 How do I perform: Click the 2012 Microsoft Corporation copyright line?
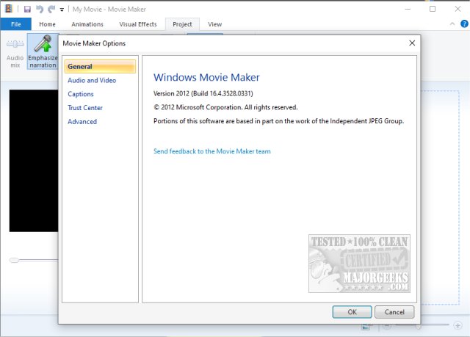(x=225, y=107)
